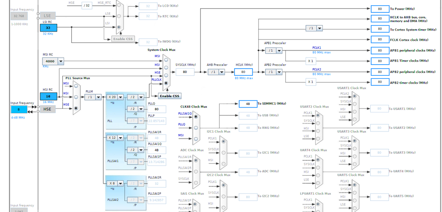Select SYSCLK in UART4 Clock Mux
This screenshot has height=212, width=442.
318,167
